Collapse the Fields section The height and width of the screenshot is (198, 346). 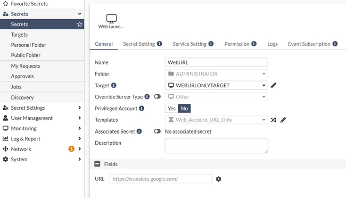pos(97,164)
